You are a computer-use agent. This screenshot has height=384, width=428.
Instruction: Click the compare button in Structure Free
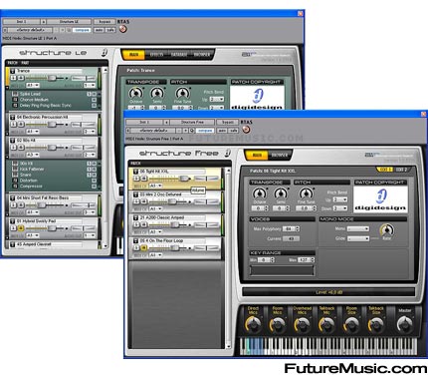pos(205,131)
